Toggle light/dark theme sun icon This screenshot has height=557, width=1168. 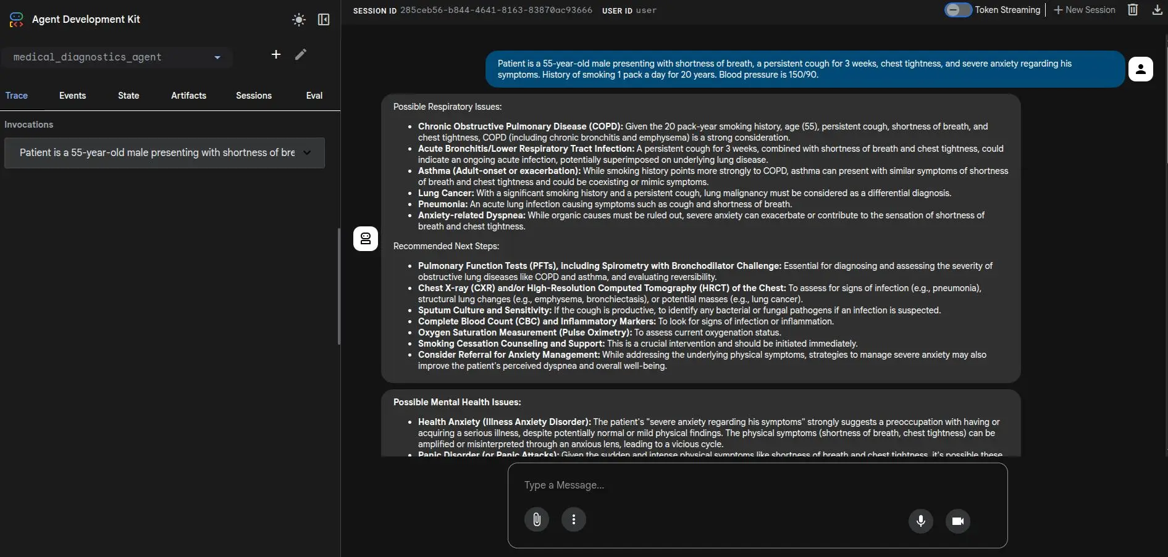(x=299, y=20)
